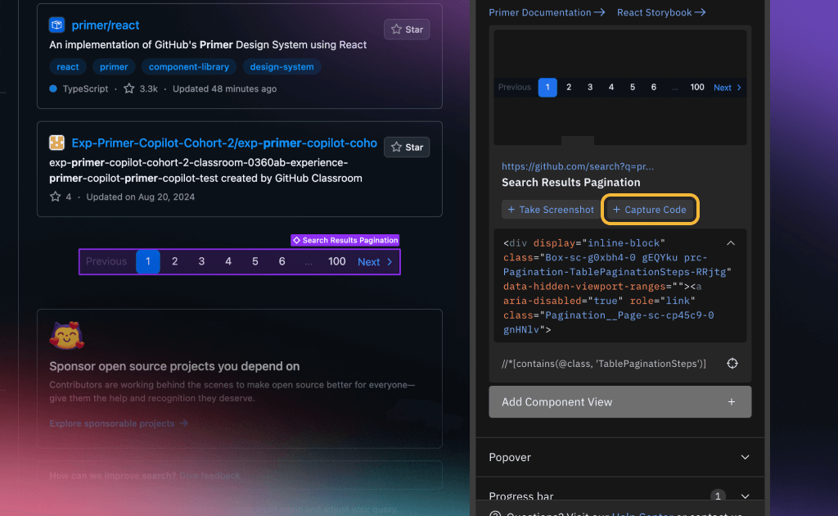This screenshot has width=838, height=516.
Task: Click Next in the preview thumbnail pagination
Action: click(728, 88)
